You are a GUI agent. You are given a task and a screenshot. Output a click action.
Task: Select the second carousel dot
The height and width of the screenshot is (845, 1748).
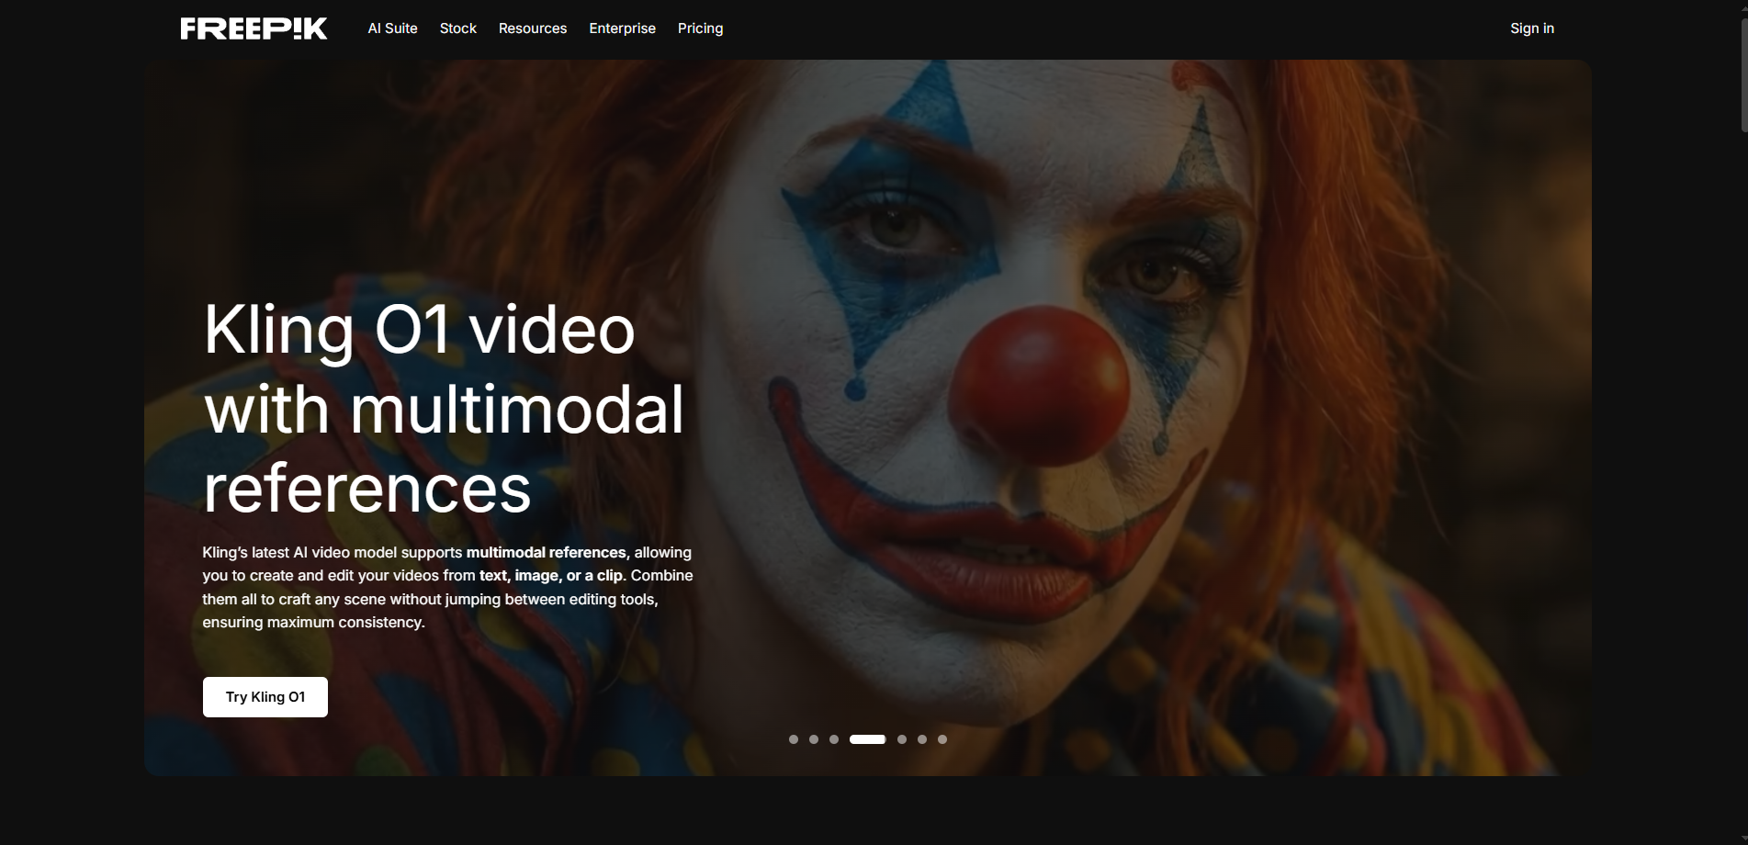[x=813, y=738]
